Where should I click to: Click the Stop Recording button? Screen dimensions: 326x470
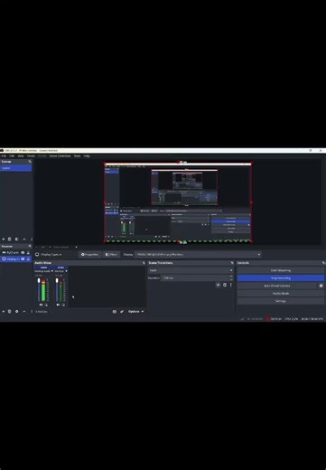pos(281,277)
